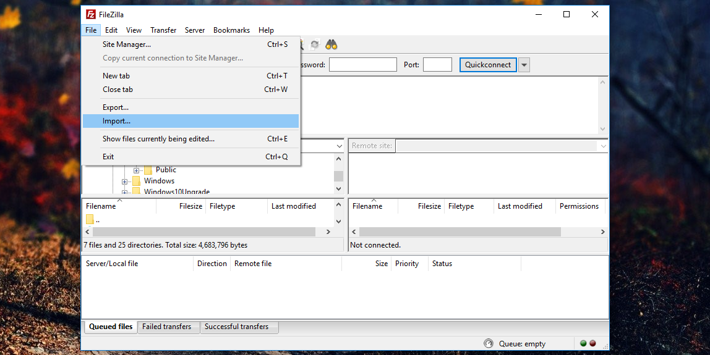Click local file list right scroll arrow
Image resolution: width=710 pixels, height=355 pixels.
point(329,232)
